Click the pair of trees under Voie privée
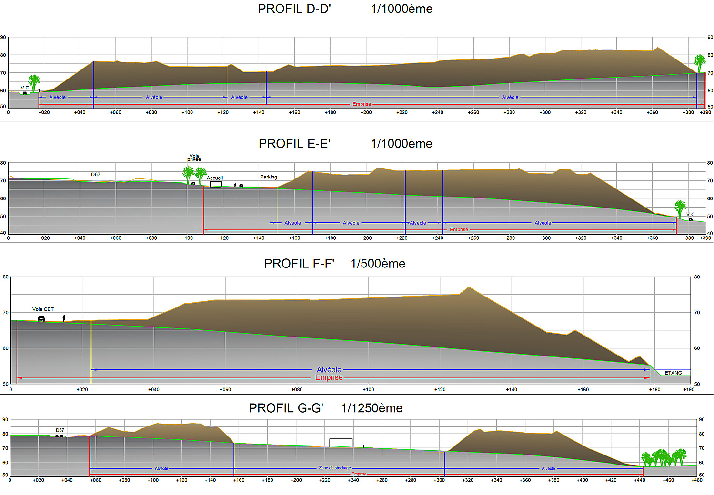 [195, 175]
